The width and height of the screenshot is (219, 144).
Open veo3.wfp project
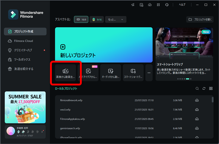pyautogui.click(x=65, y=109)
